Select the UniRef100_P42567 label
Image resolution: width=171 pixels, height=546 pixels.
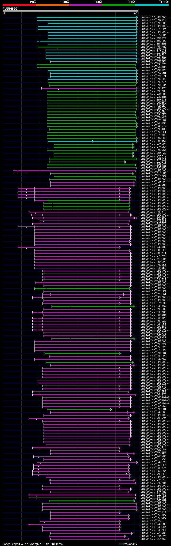(x=153, y=359)
